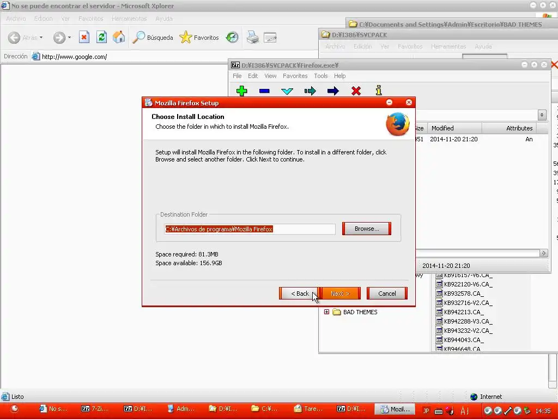This screenshot has width=558, height=419.
Task: Switch to the 'Adm...' taskbar button
Action: tap(181, 409)
